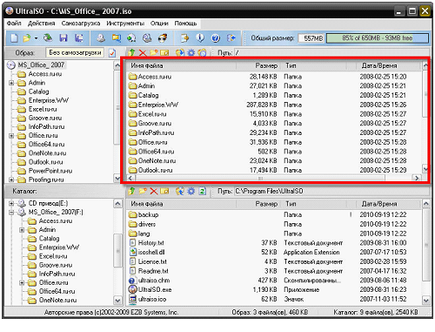The height and width of the screenshot is (332, 435).
Task: Click the folder with magnifier toolbar icon
Action: click(x=117, y=38)
